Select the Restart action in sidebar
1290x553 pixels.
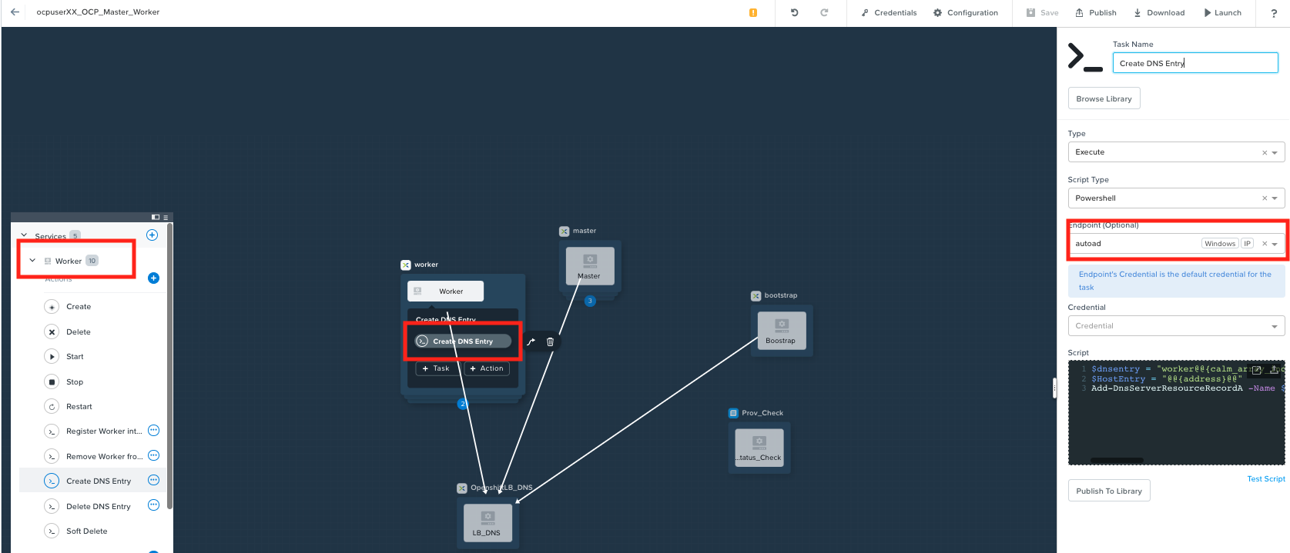tap(79, 407)
